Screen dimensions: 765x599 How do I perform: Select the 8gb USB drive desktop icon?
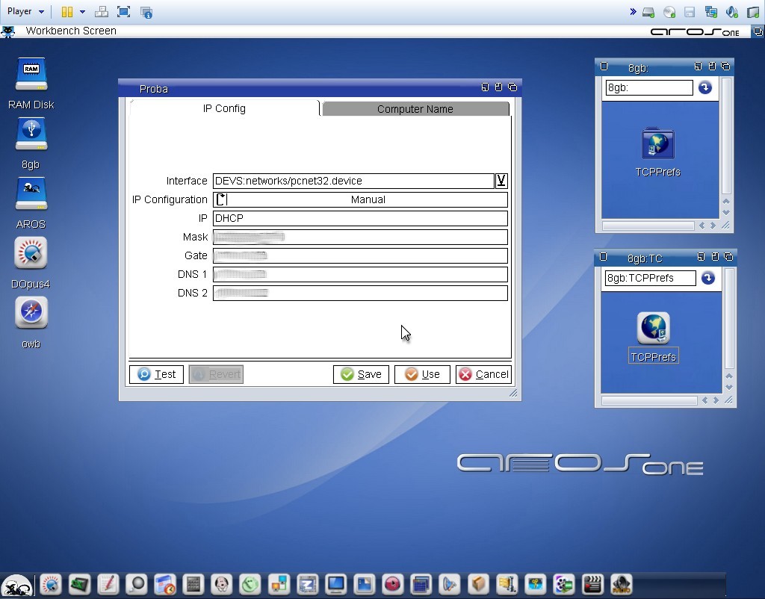click(31, 135)
